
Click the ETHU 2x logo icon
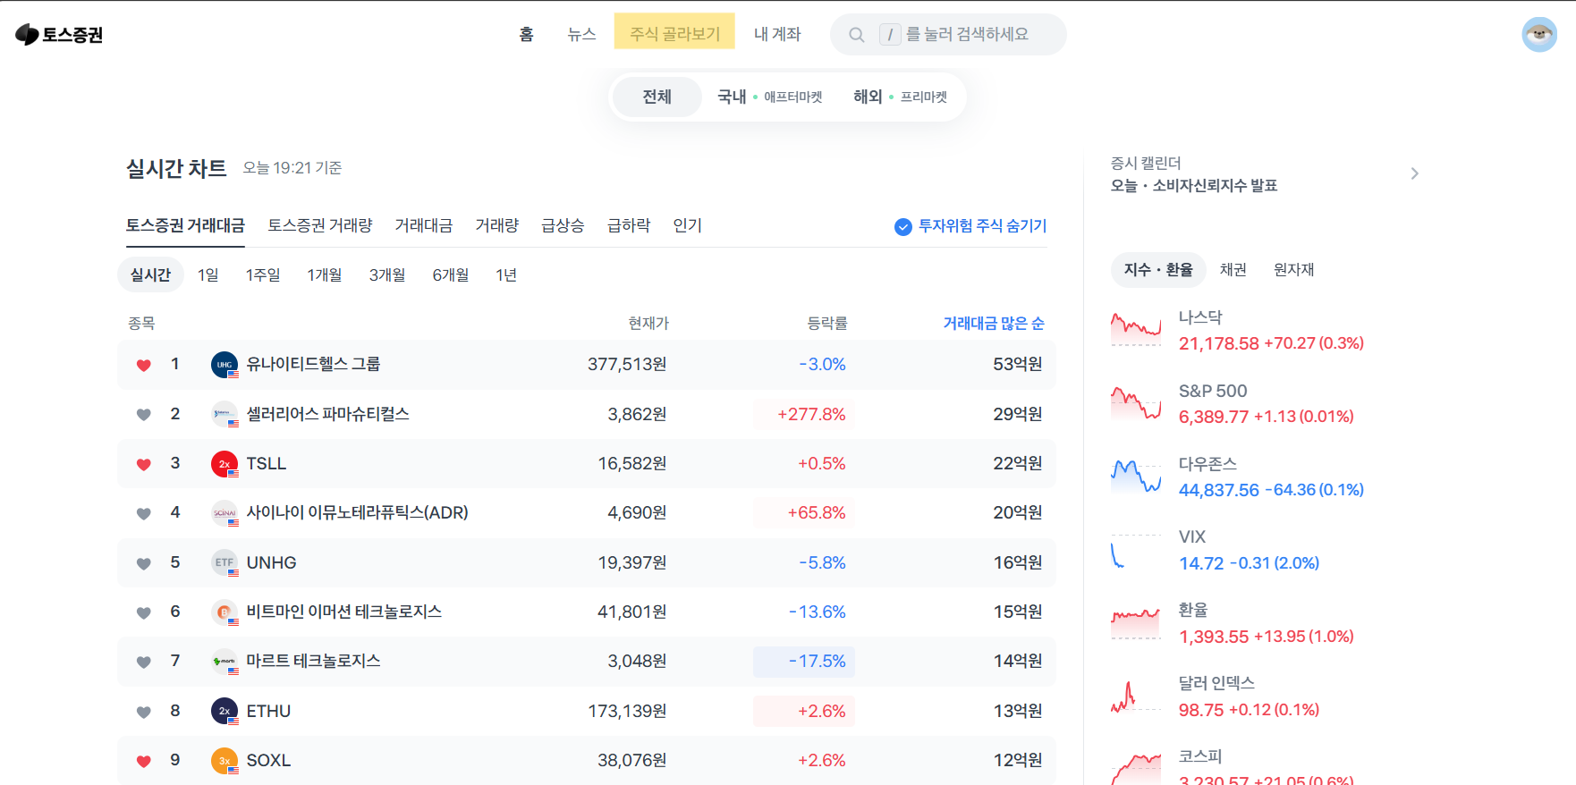pos(225,711)
